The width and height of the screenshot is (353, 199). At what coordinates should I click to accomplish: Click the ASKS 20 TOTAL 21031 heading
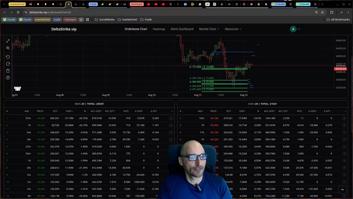tap(262, 104)
